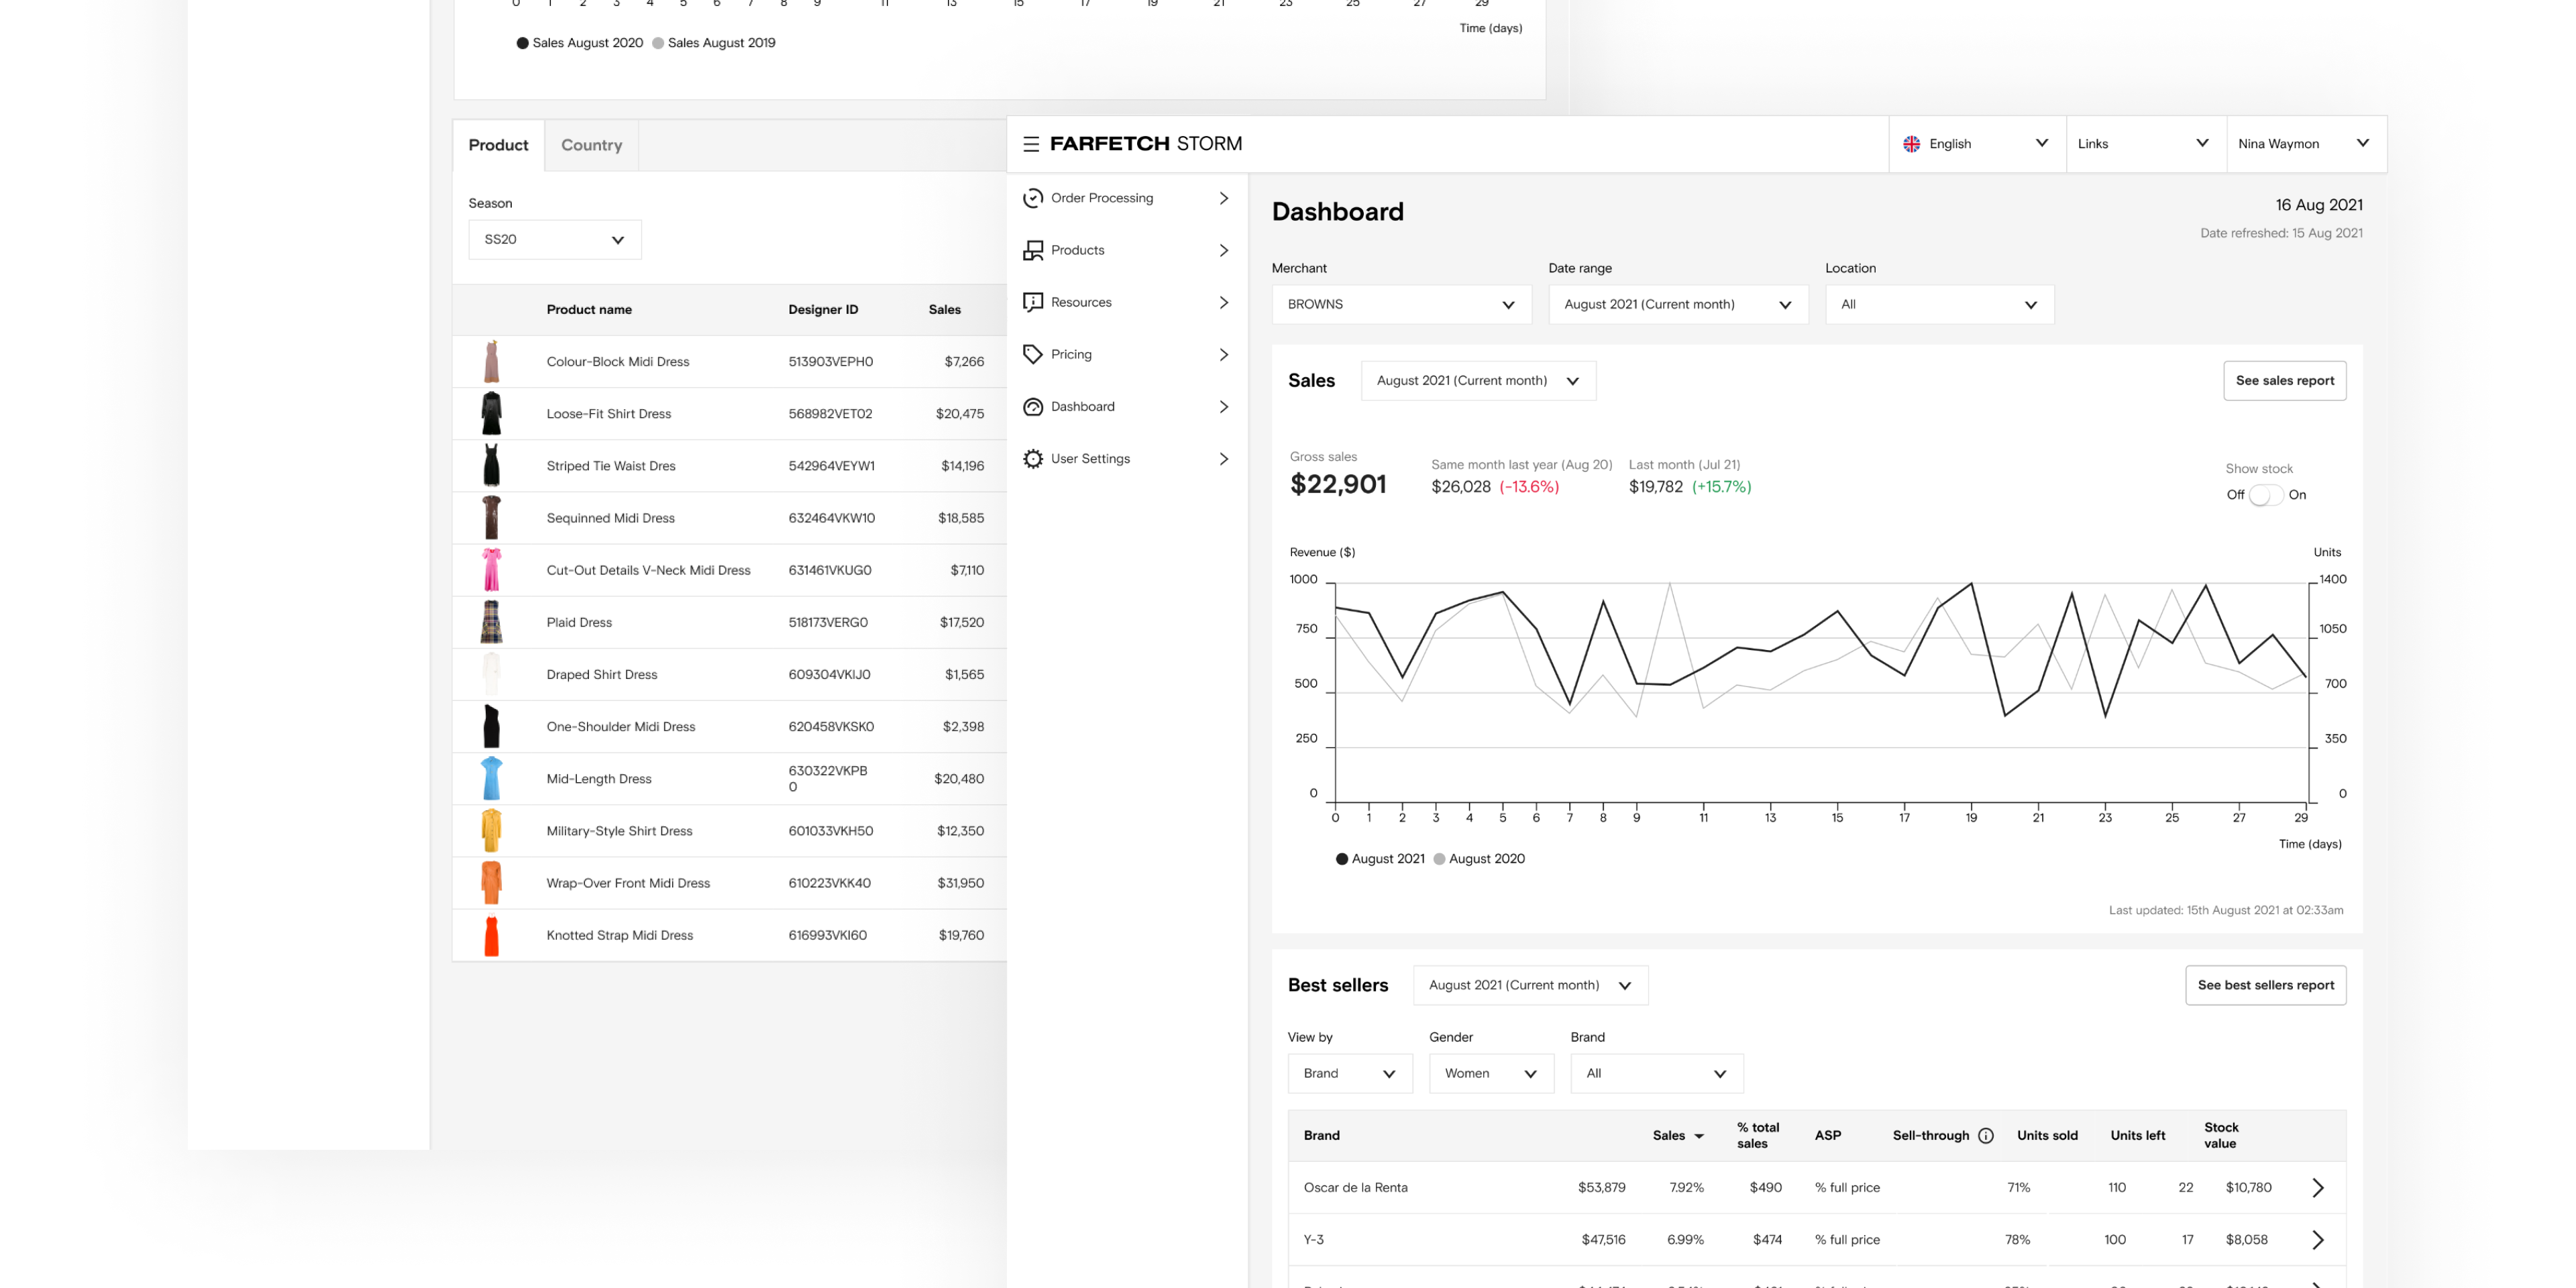Click See best sellers report button
2576x1288 pixels.
(x=2265, y=985)
